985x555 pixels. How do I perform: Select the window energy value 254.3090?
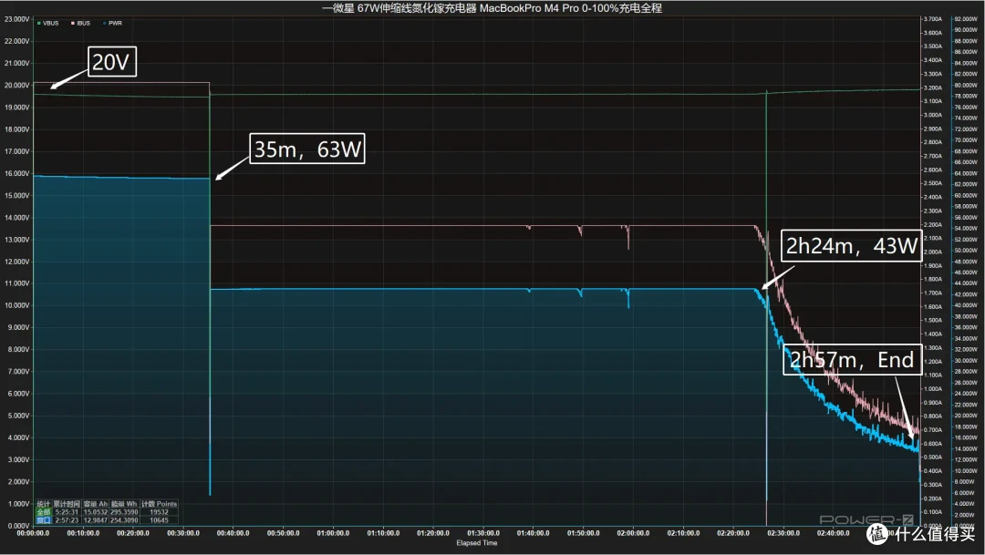(x=124, y=520)
